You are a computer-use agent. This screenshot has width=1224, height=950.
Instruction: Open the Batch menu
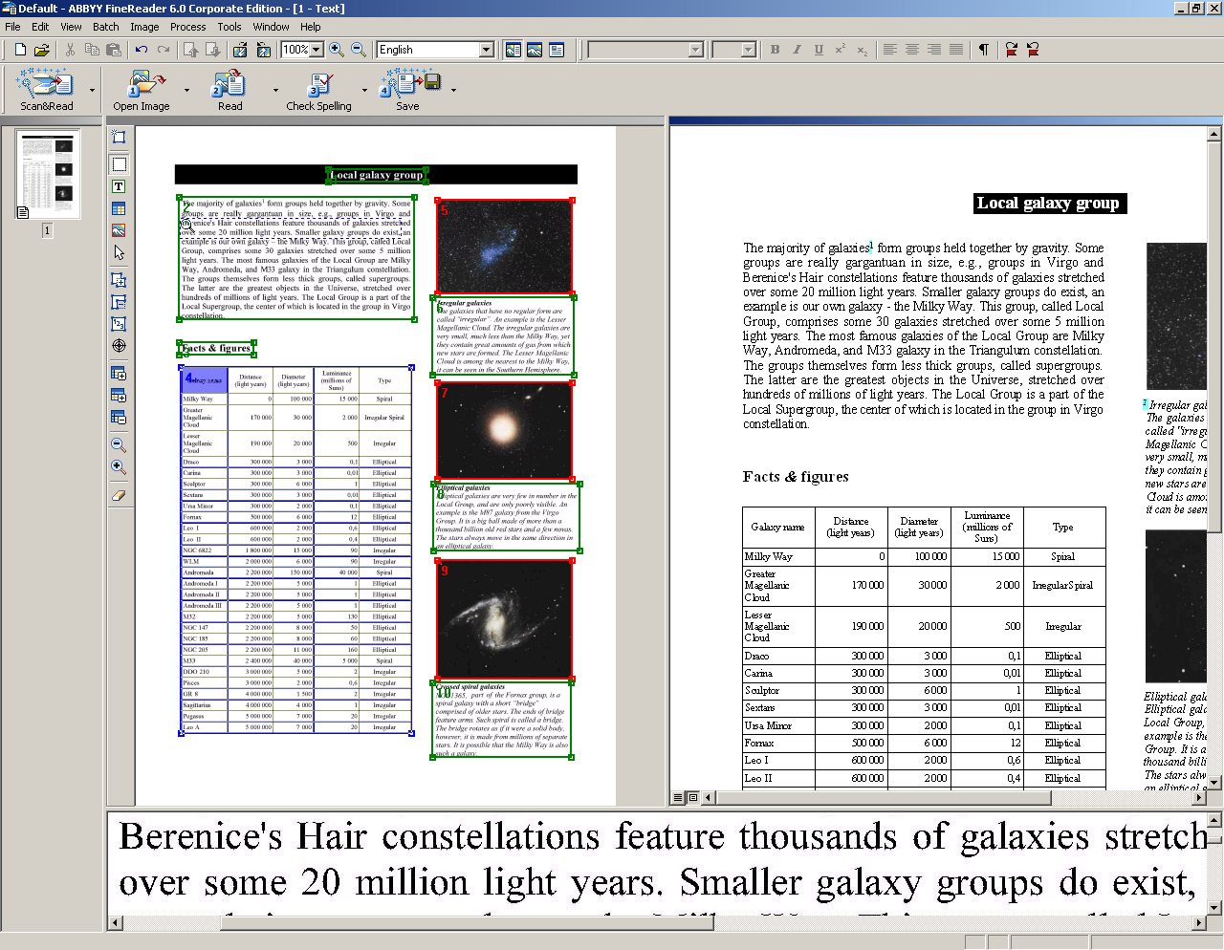pyautogui.click(x=105, y=27)
